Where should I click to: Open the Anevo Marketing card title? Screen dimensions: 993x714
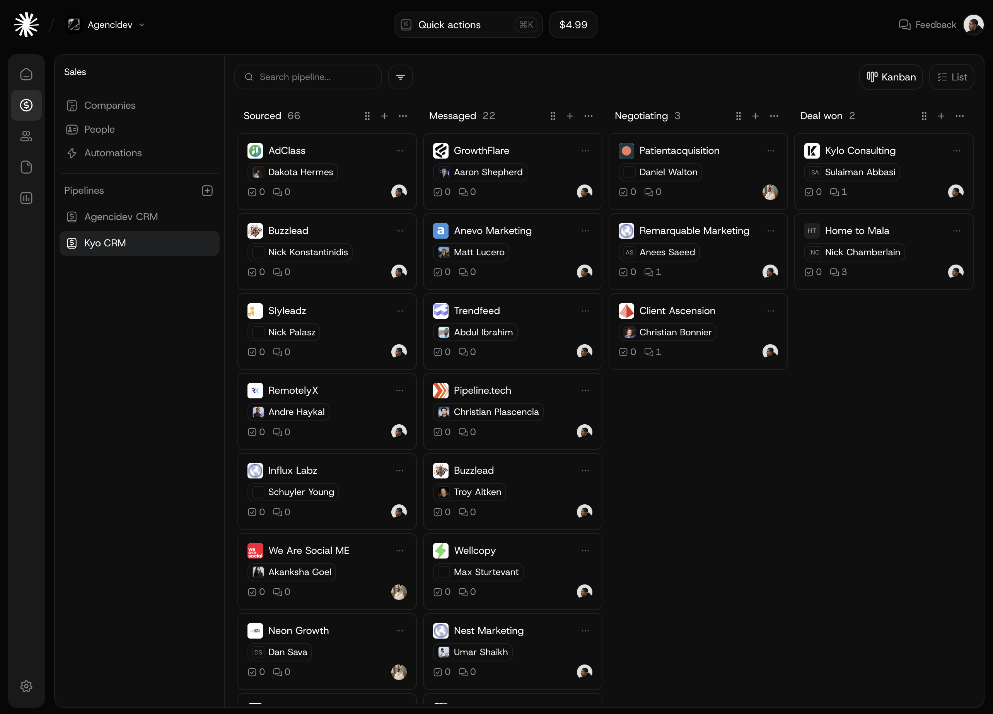click(493, 231)
